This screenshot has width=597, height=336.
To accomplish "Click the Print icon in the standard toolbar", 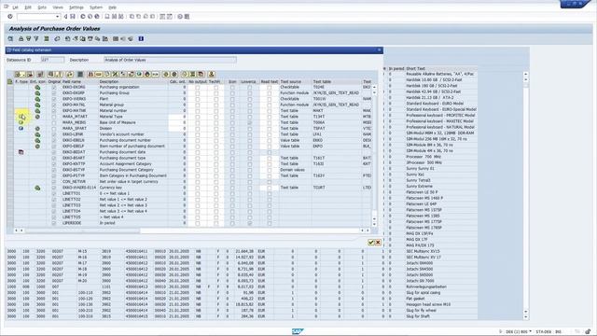I will tap(107, 17).
